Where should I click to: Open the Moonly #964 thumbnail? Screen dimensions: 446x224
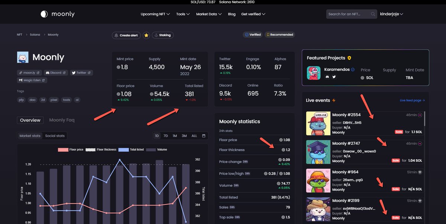pos(318,180)
